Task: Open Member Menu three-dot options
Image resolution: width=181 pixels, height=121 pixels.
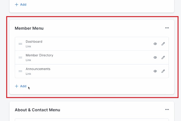Action: click(x=167, y=28)
